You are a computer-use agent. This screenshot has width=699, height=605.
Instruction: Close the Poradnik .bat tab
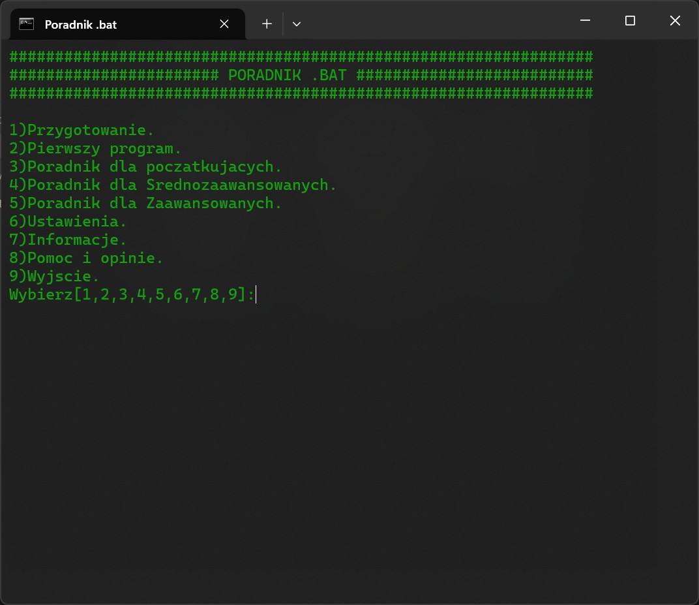(x=224, y=24)
